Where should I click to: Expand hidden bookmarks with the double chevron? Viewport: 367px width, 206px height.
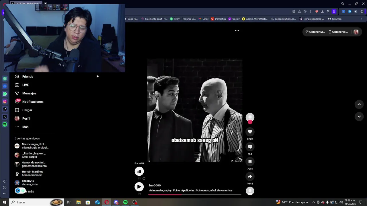click(361, 19)
